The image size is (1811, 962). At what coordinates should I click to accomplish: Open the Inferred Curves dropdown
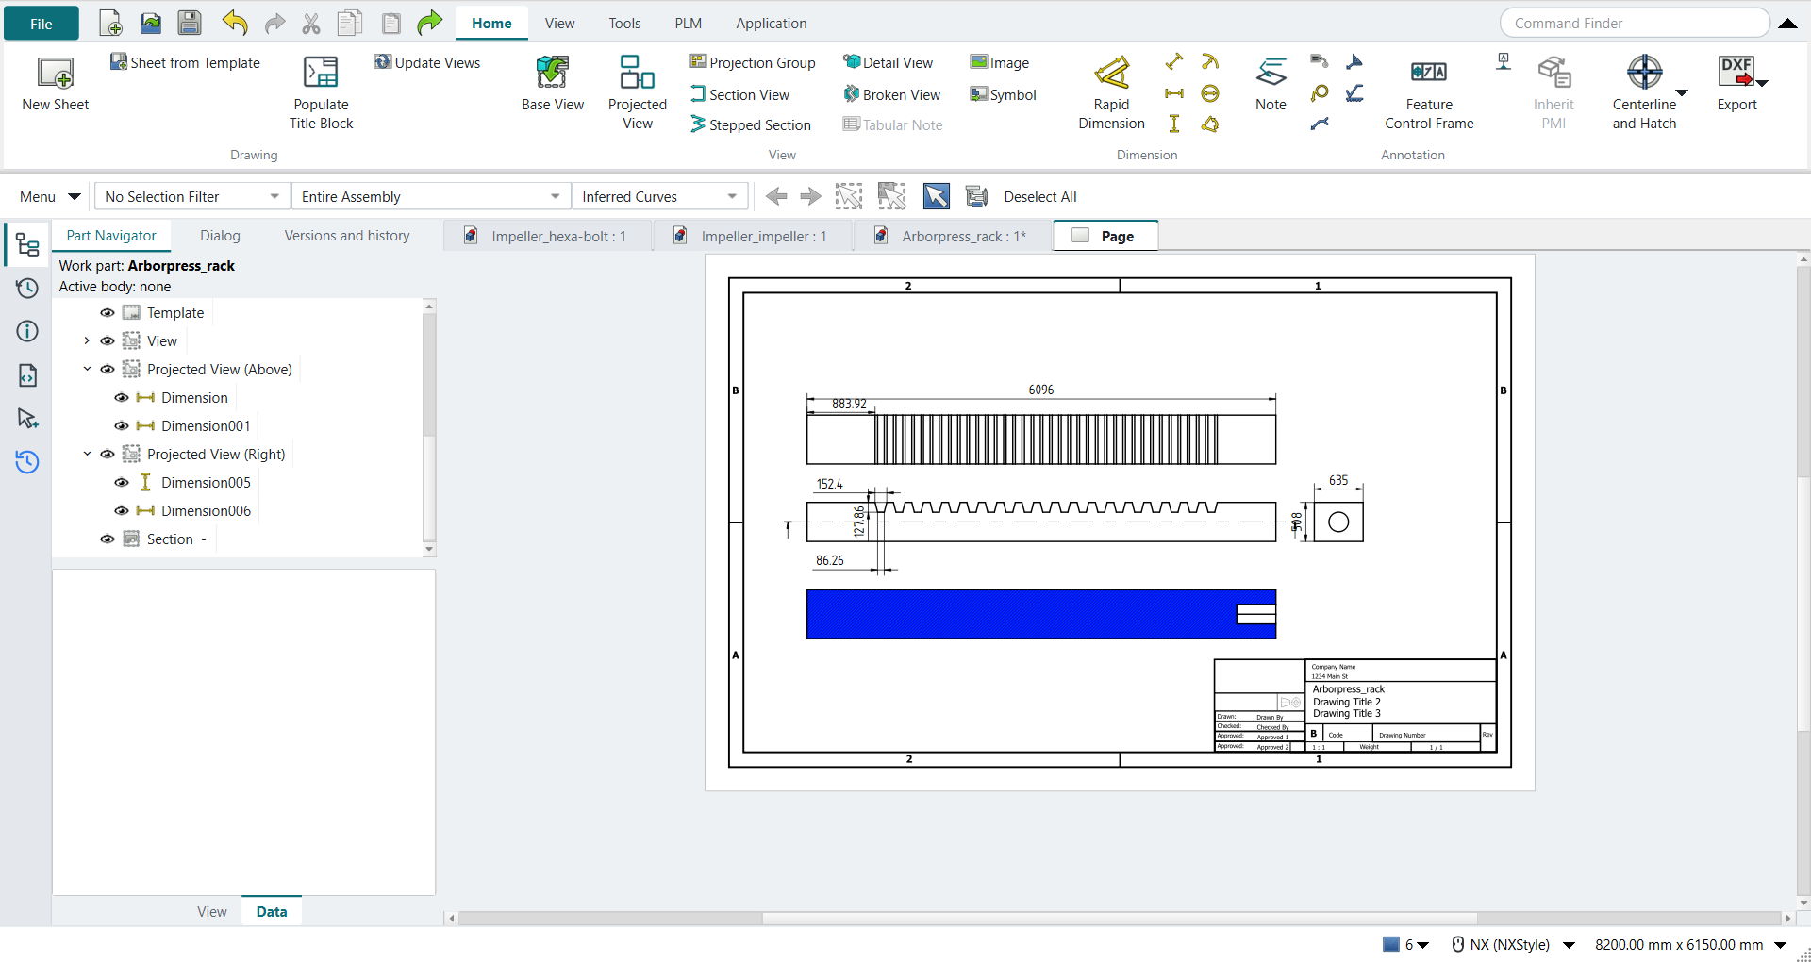(x=659, y=196)
